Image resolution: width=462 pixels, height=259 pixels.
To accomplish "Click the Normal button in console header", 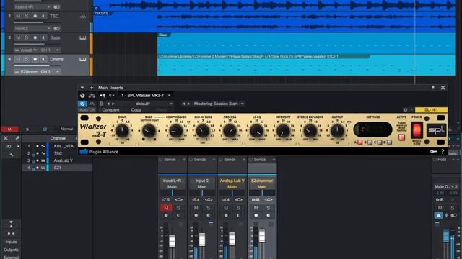I will (x=67, y=129).
